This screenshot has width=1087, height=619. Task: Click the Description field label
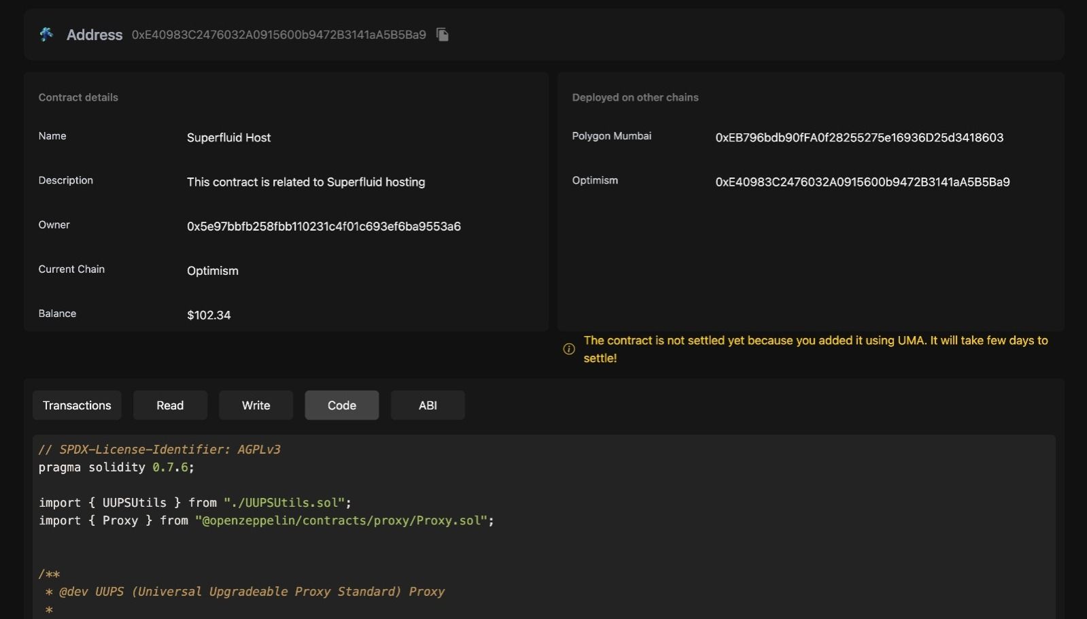tap(66, 180)
